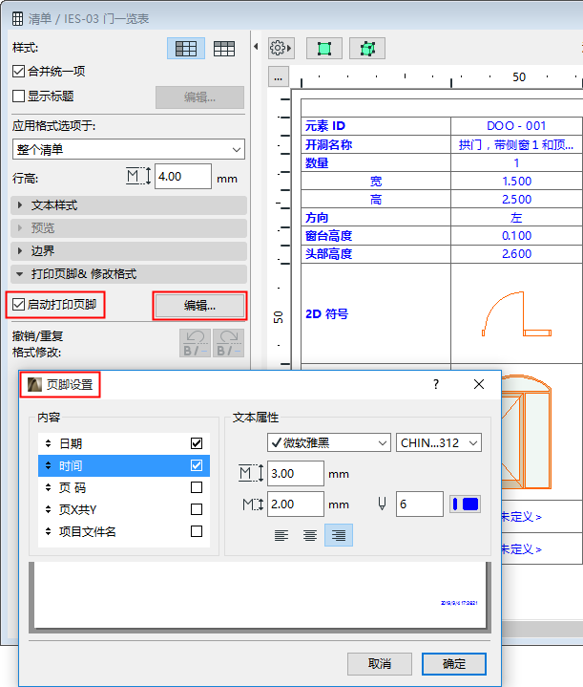Close the 页脚设置 dialog
Viewport: 583px width, 687px height.
(479, 384)
